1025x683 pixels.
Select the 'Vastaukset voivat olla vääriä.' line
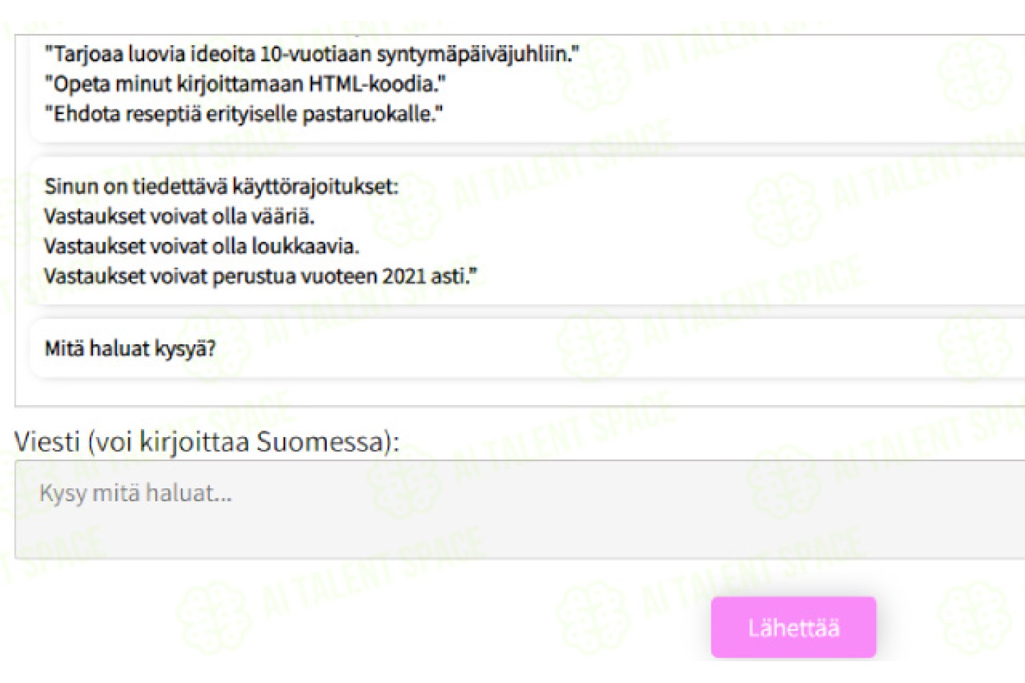pos(179,216)
